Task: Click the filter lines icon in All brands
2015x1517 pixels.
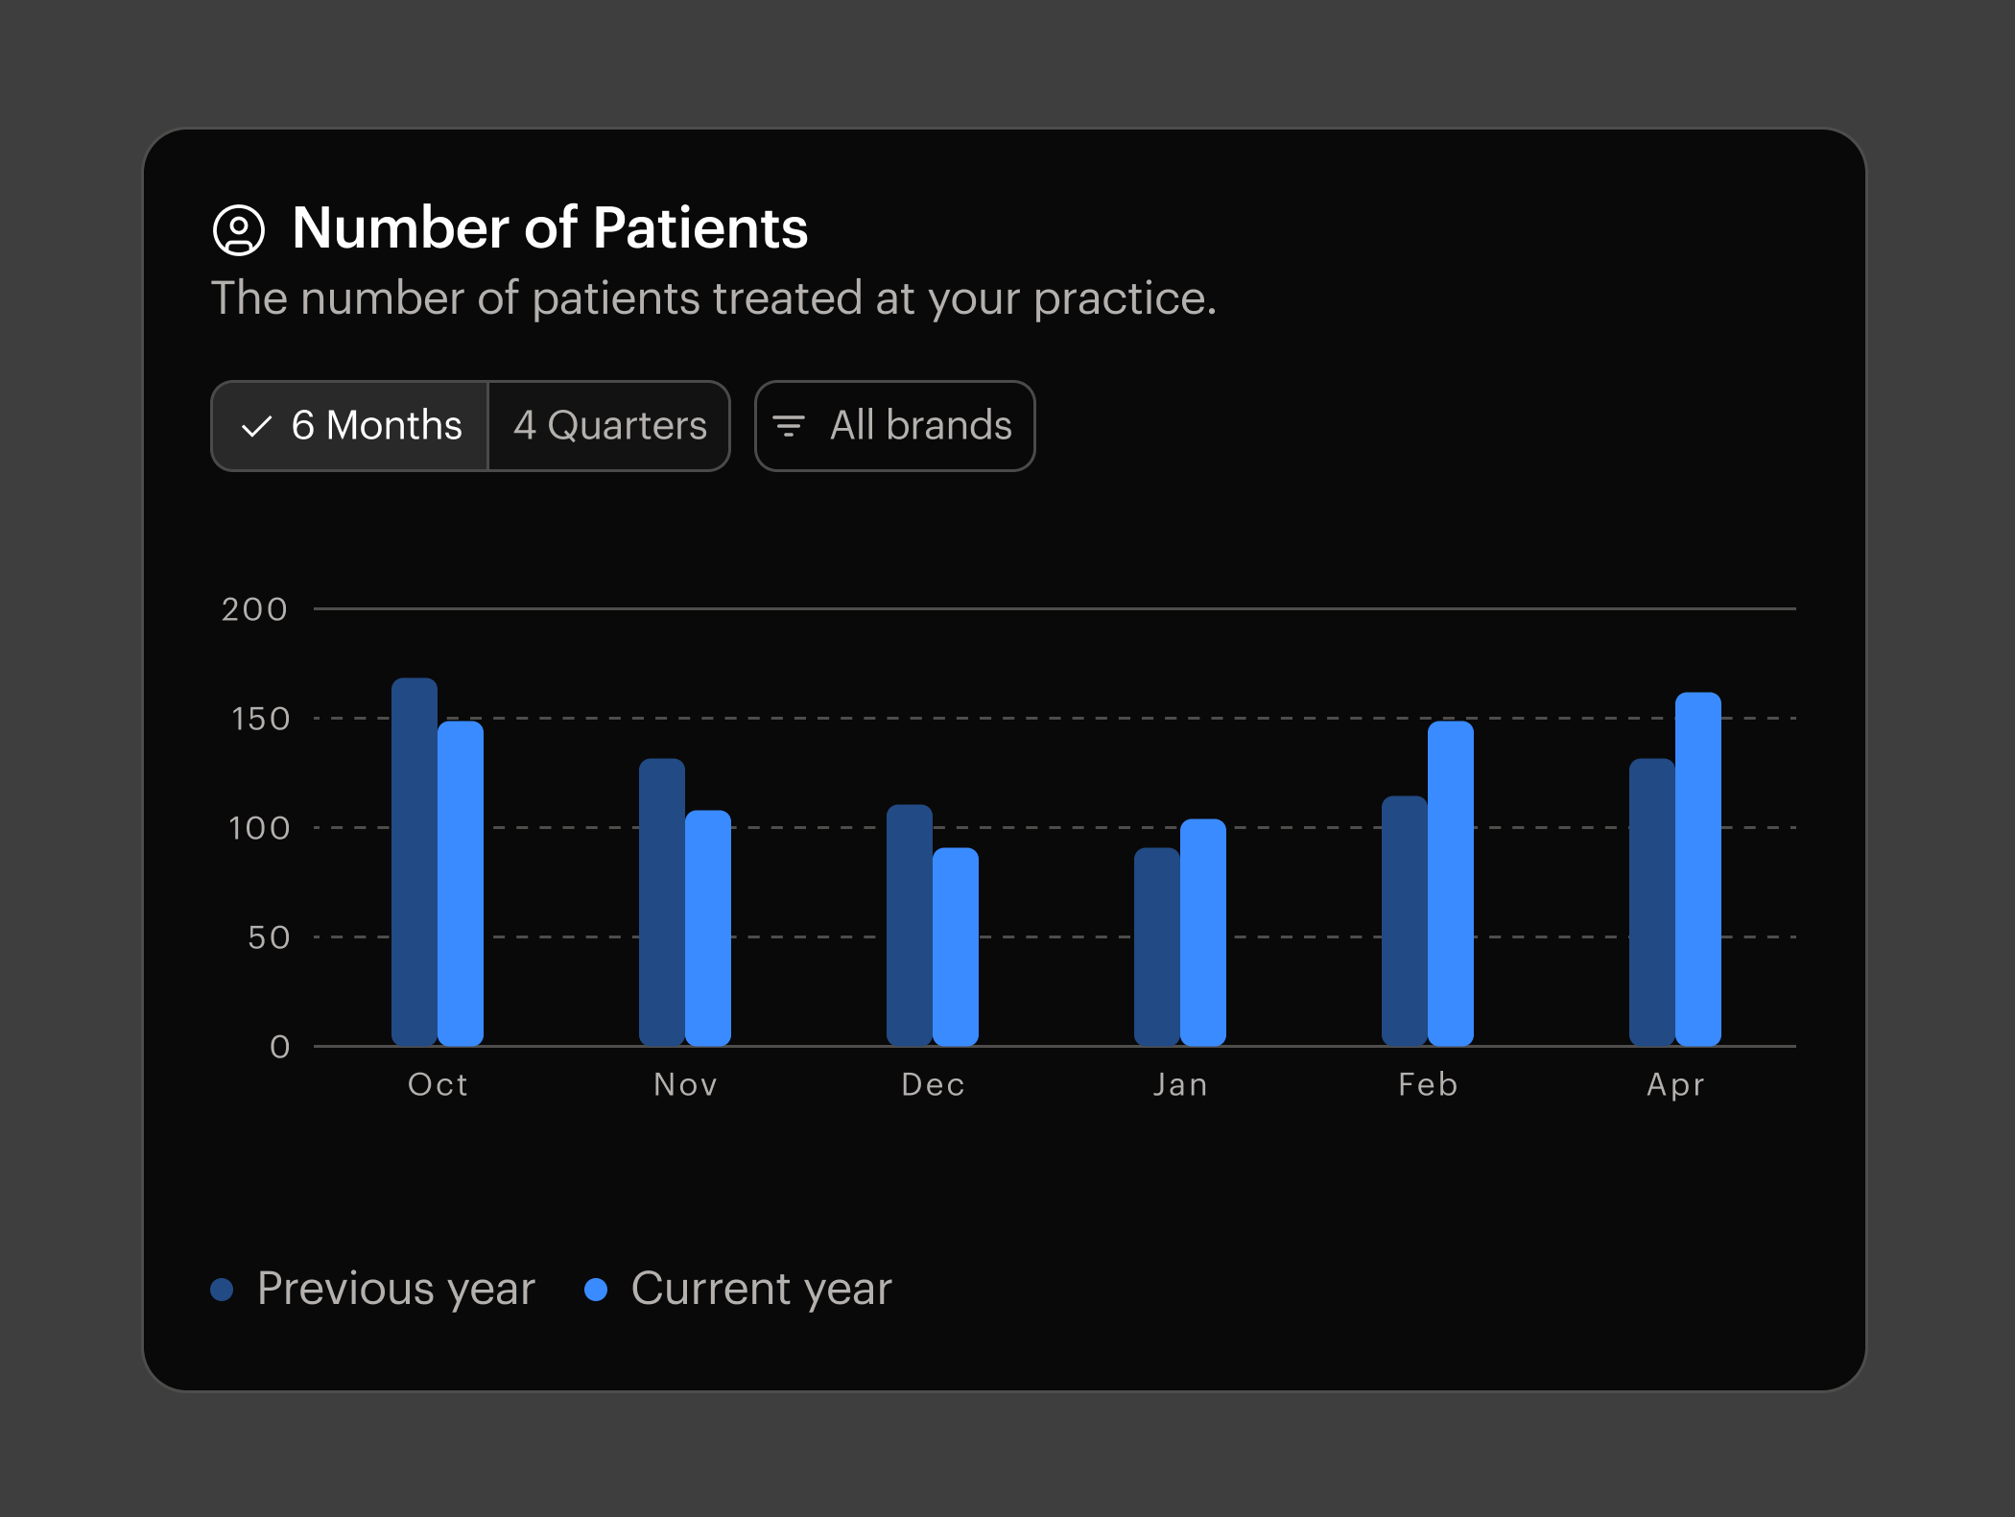Action: point(789,426)
